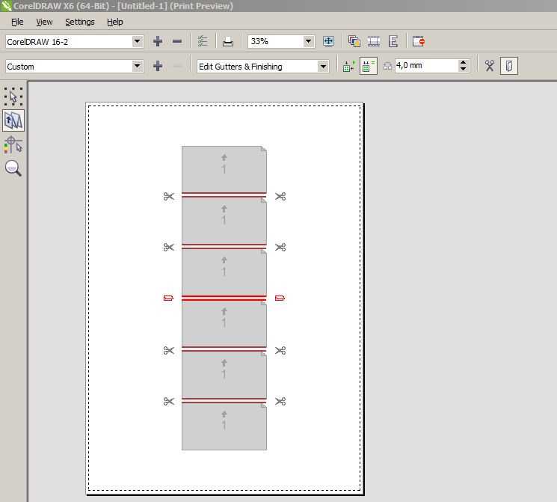The height and width of the screenshot is (502, 557).
Task: Select the Zoom magnifier tool
Action: click(13, 168)
